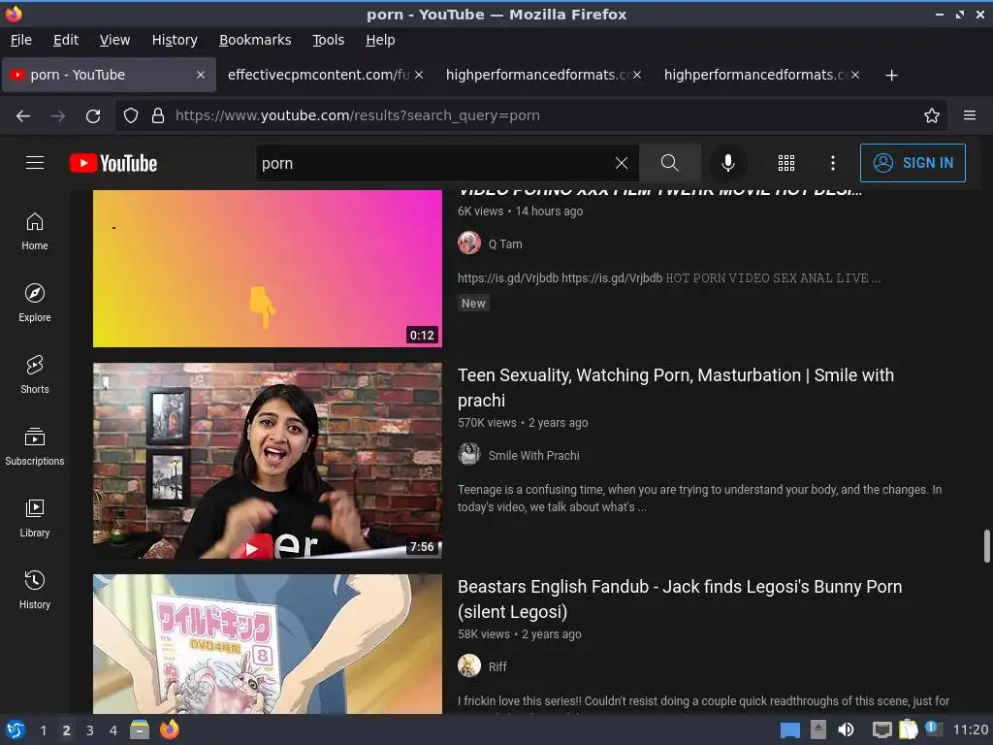Open the YouTube hamburger guide menu
993x745 pixels.
(35, 163)
